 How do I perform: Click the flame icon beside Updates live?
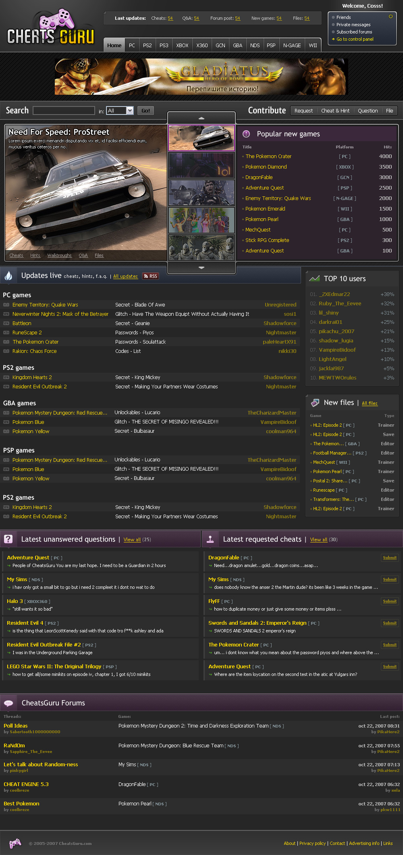tap(8, 276)
